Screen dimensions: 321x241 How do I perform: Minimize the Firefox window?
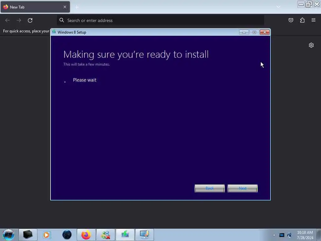coord(301,4)
